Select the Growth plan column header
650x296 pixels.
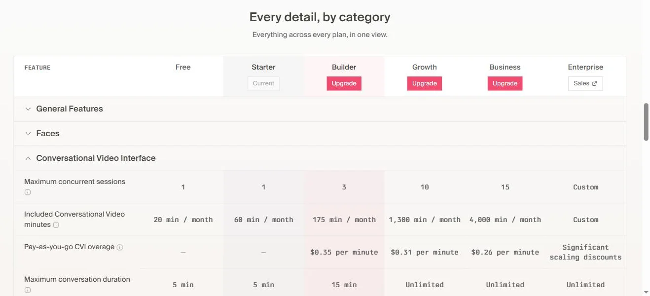[x=425, y=67]
